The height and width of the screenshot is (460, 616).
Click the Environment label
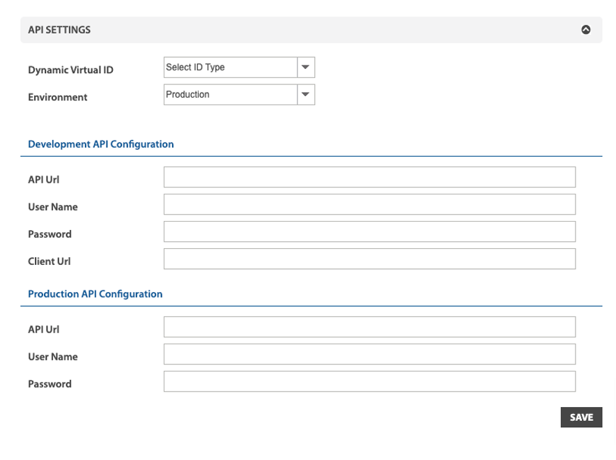58,97
